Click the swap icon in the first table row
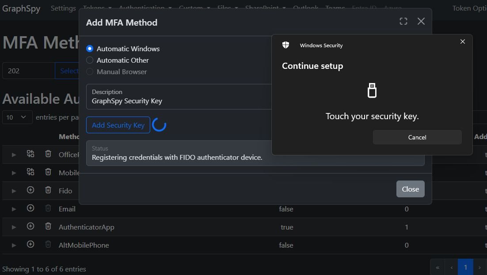Image resolution: width=487 pixels, height=275 pixels. [x=30, y=154]
